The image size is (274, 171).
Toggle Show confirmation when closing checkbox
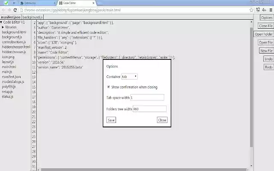pos(108,87)
